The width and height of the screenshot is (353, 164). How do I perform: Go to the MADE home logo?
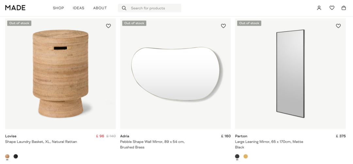click(15, 8)
